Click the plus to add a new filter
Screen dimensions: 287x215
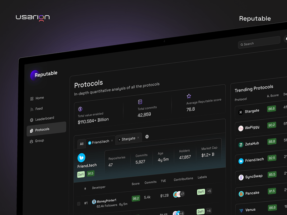(147, 137)
